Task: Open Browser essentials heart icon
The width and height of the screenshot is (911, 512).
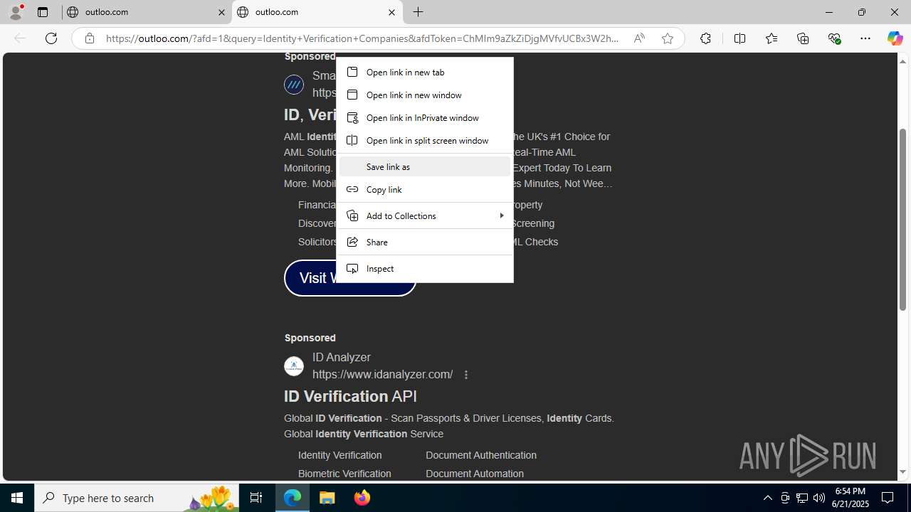Action: pos(834,38)
